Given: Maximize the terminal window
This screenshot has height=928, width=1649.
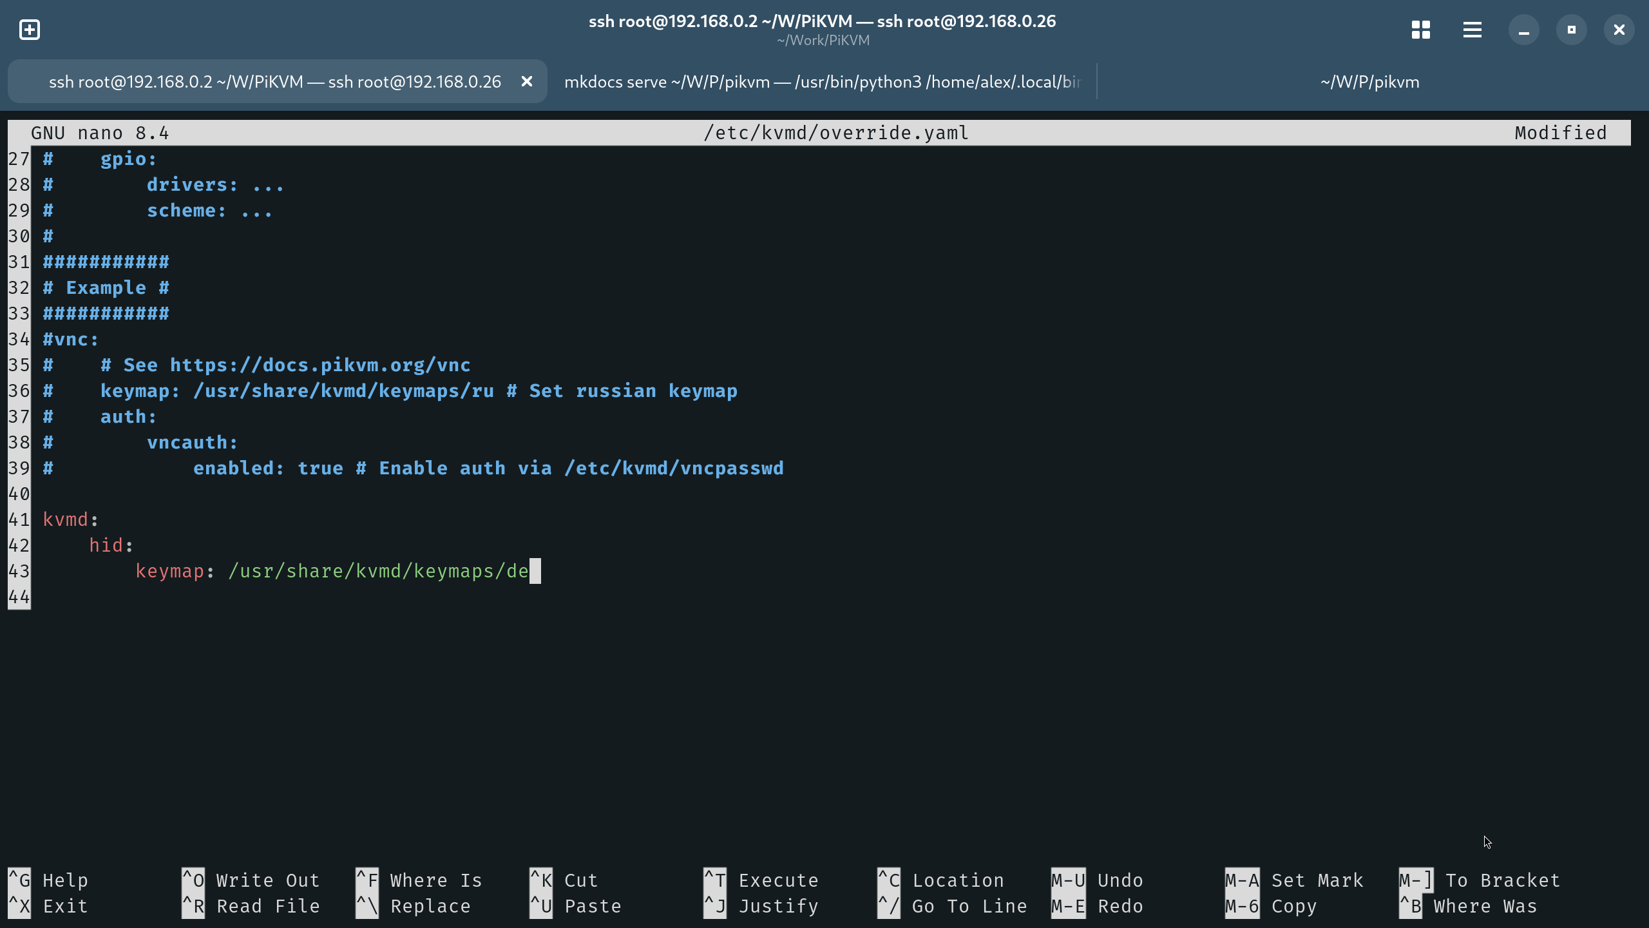Looking at the screenshot, I should [1571, 30].
